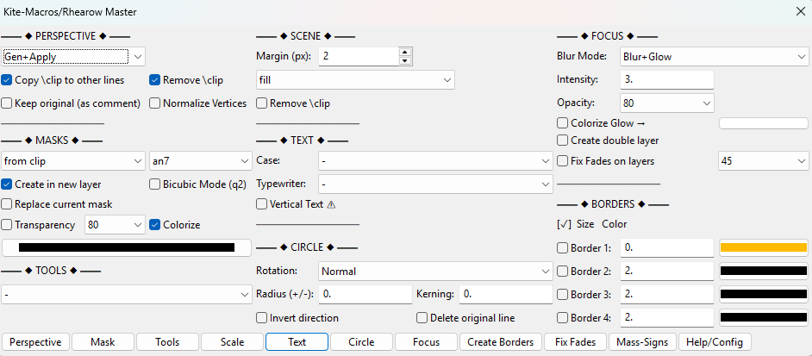Click the Scale button
This screenshot has height=356, width=812.
coord(232,342)
